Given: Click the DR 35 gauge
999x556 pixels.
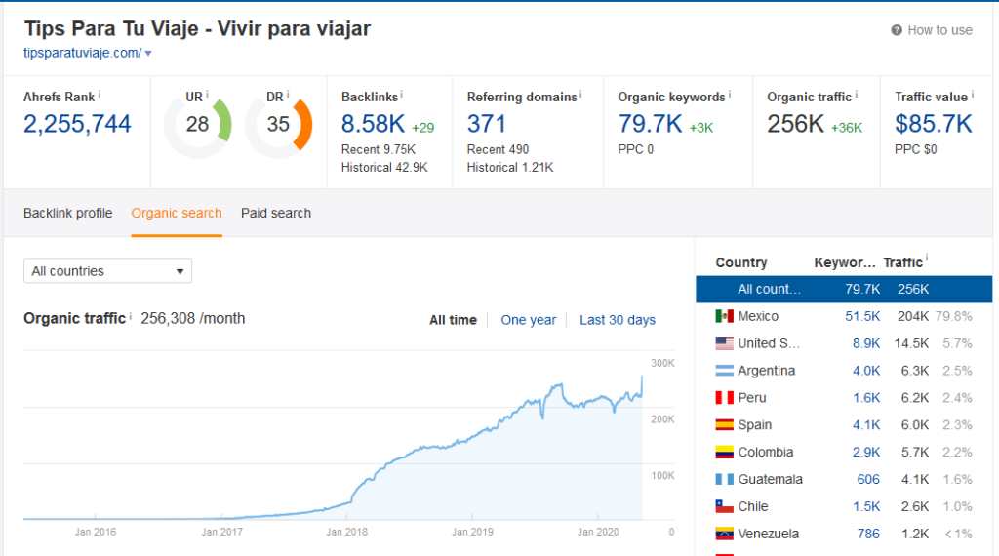Looking at the screenshot, I should (x=278, y=124).
